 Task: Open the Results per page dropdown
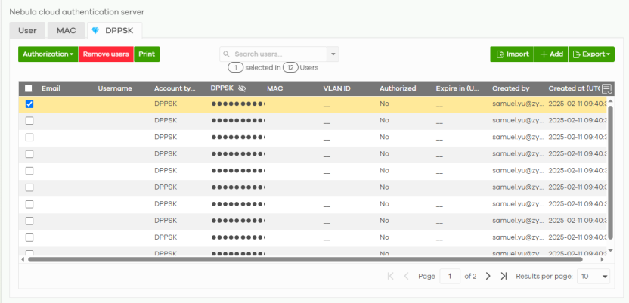click(593, 276)
